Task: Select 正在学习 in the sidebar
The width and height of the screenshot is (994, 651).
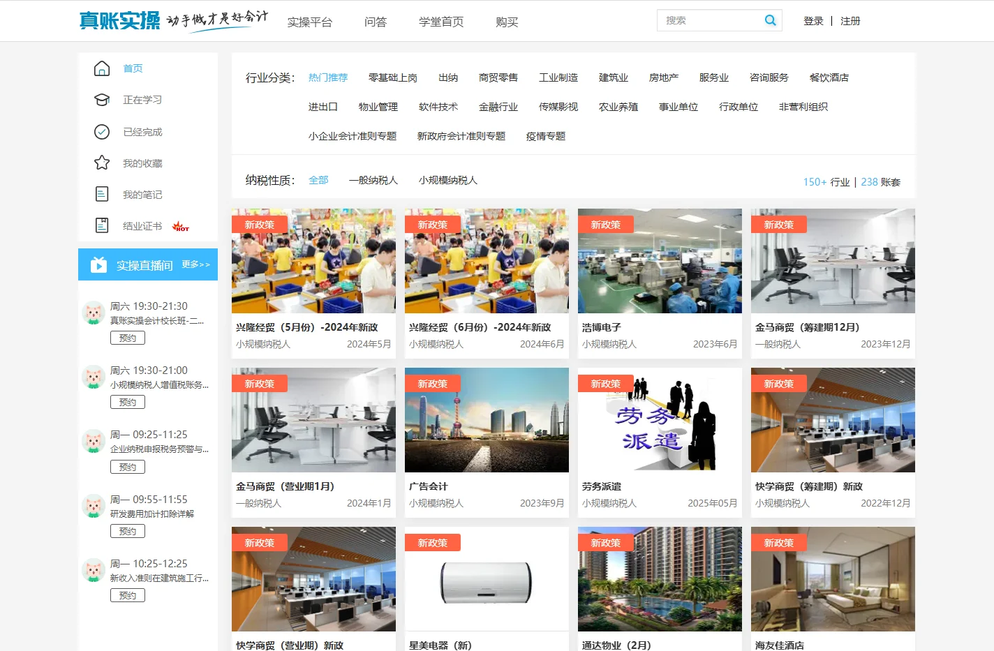Action: pyautogui.click(x=142, y=100)
